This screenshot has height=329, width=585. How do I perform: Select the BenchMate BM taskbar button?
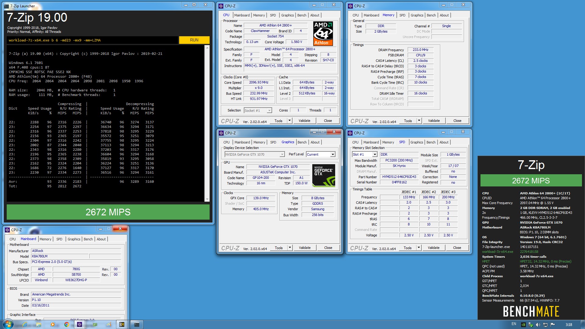(122, 325)
